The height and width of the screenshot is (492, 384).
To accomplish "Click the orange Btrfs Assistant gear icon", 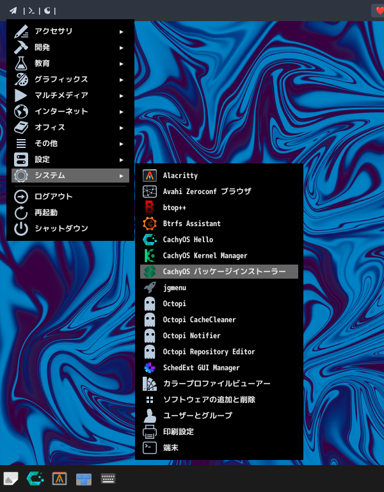I will [150, 224].
